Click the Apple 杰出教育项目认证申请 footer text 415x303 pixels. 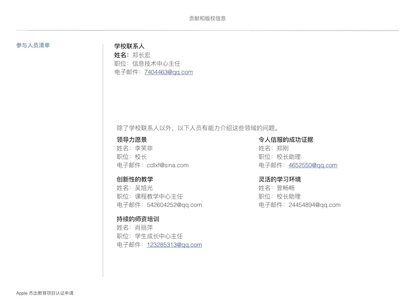click(45, 293)
